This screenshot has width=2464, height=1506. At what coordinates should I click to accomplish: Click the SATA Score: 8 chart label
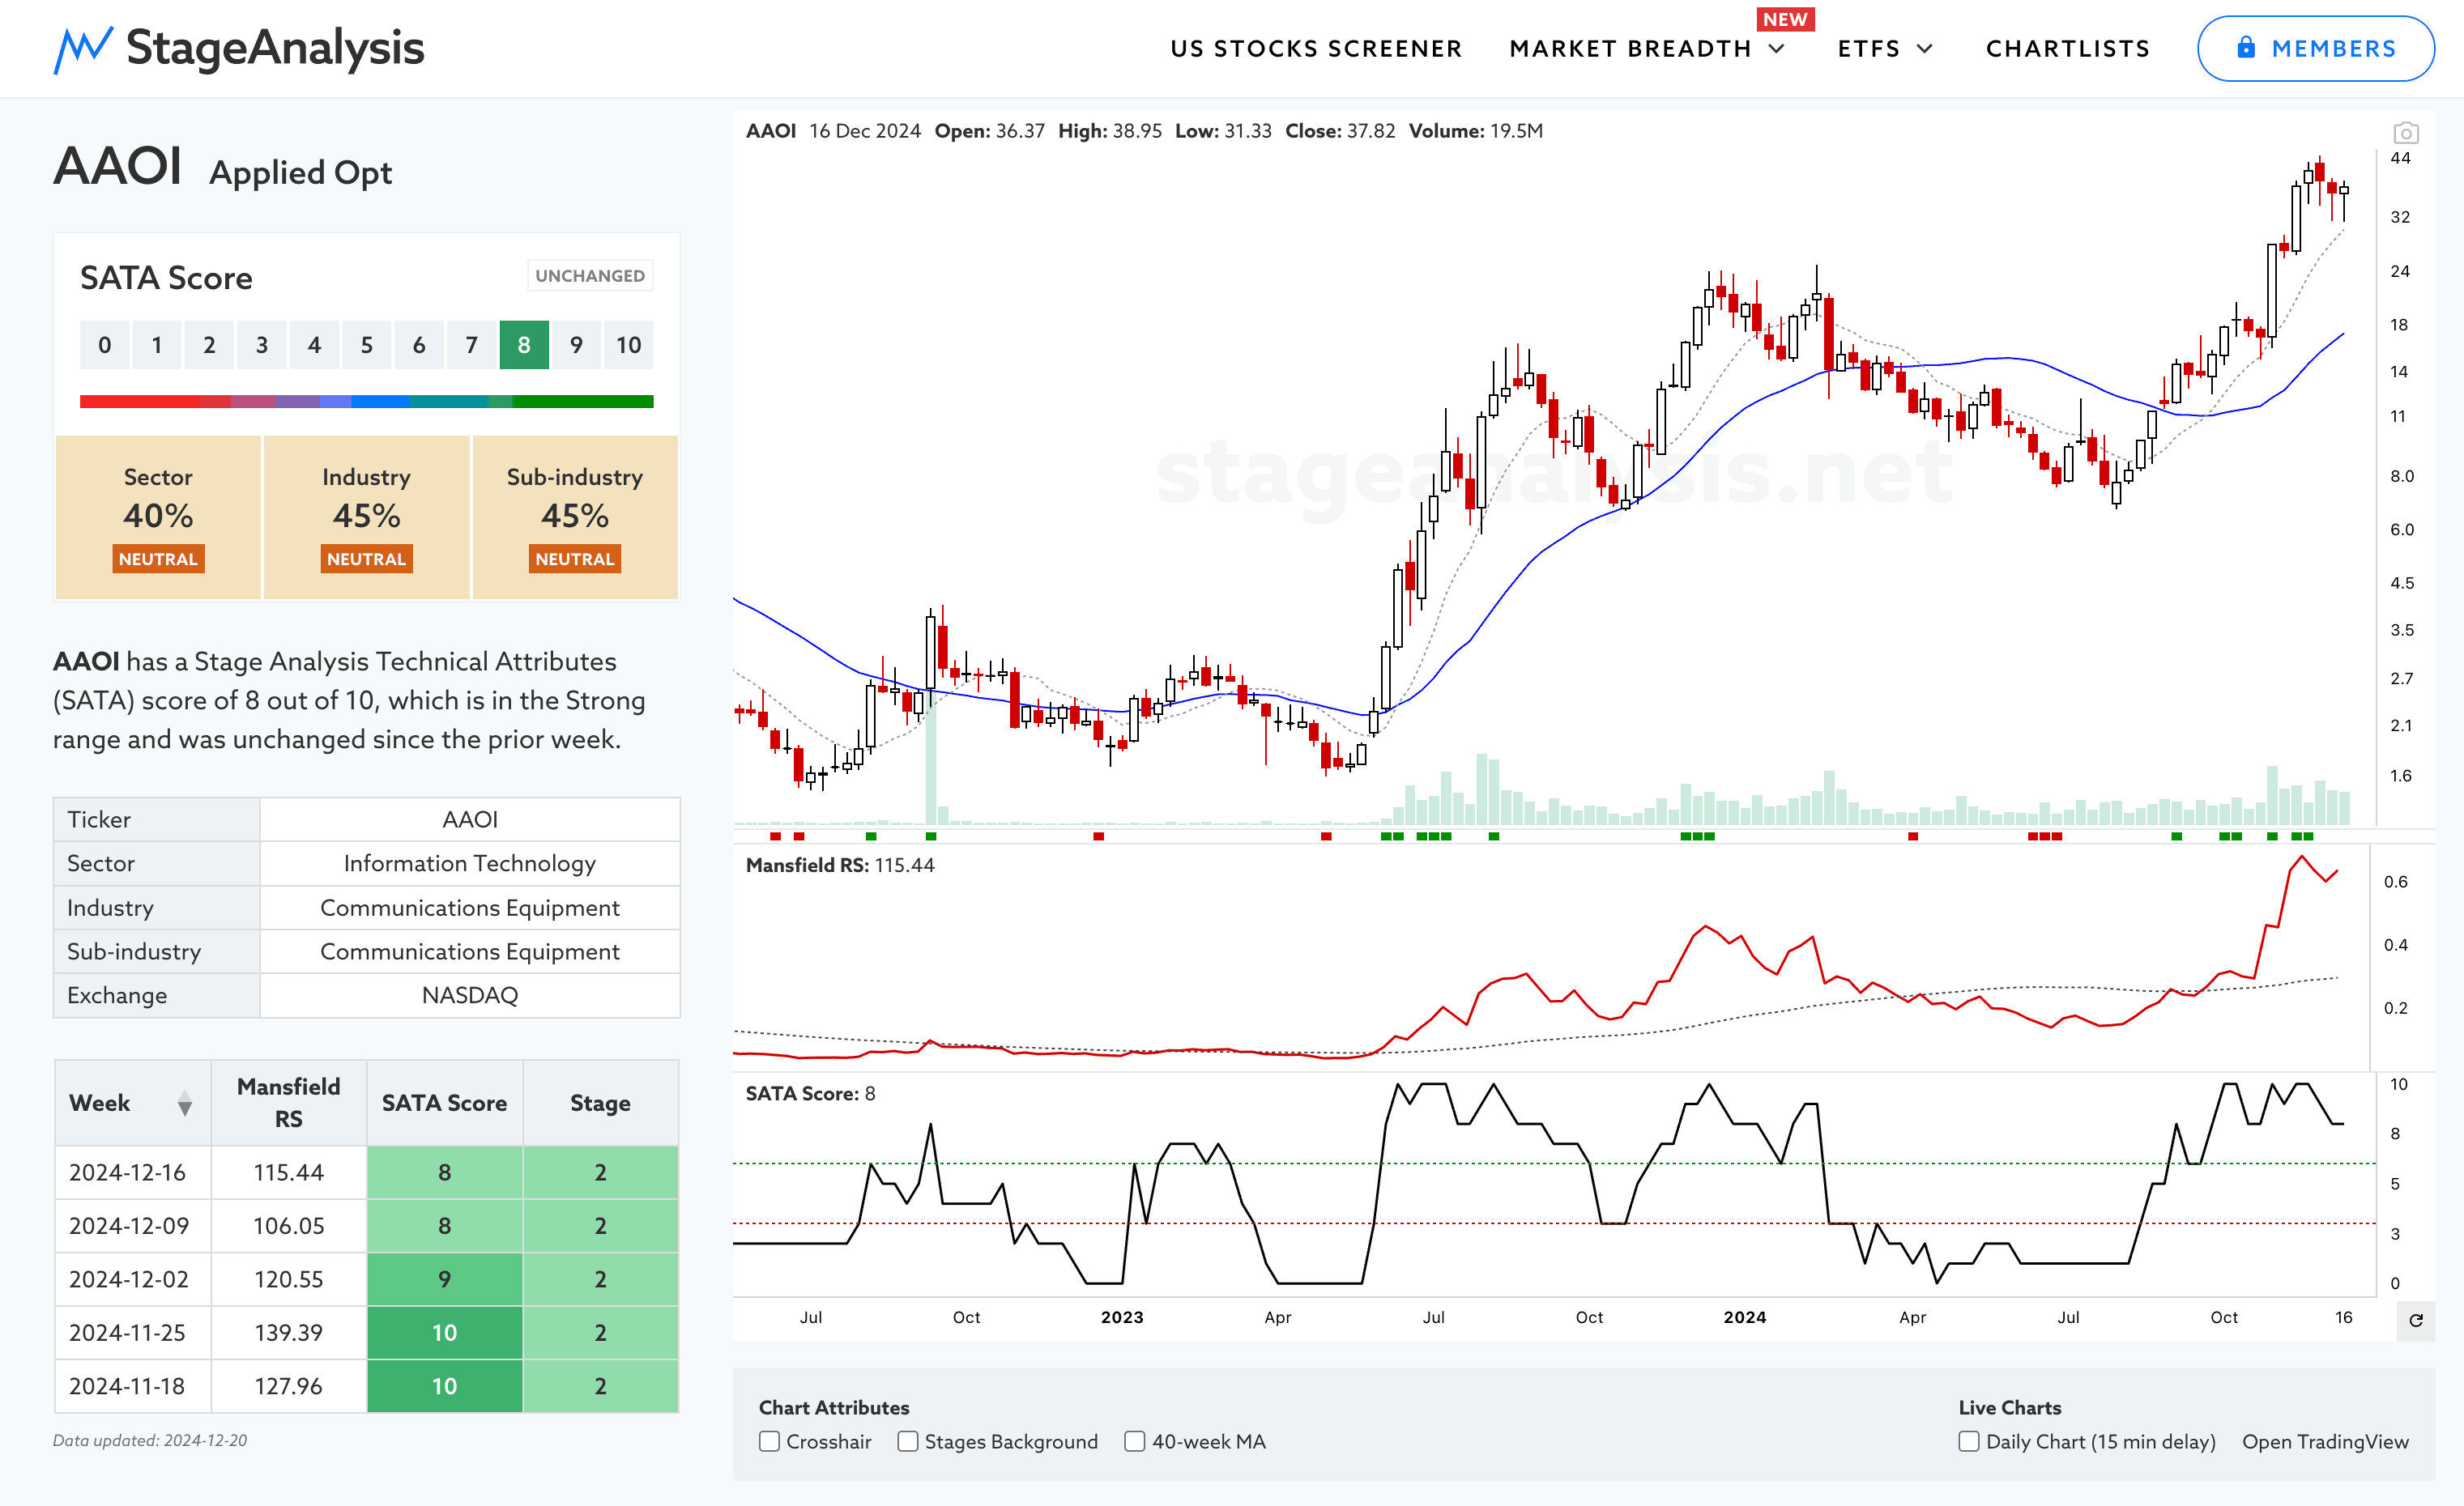(810, 1094)
